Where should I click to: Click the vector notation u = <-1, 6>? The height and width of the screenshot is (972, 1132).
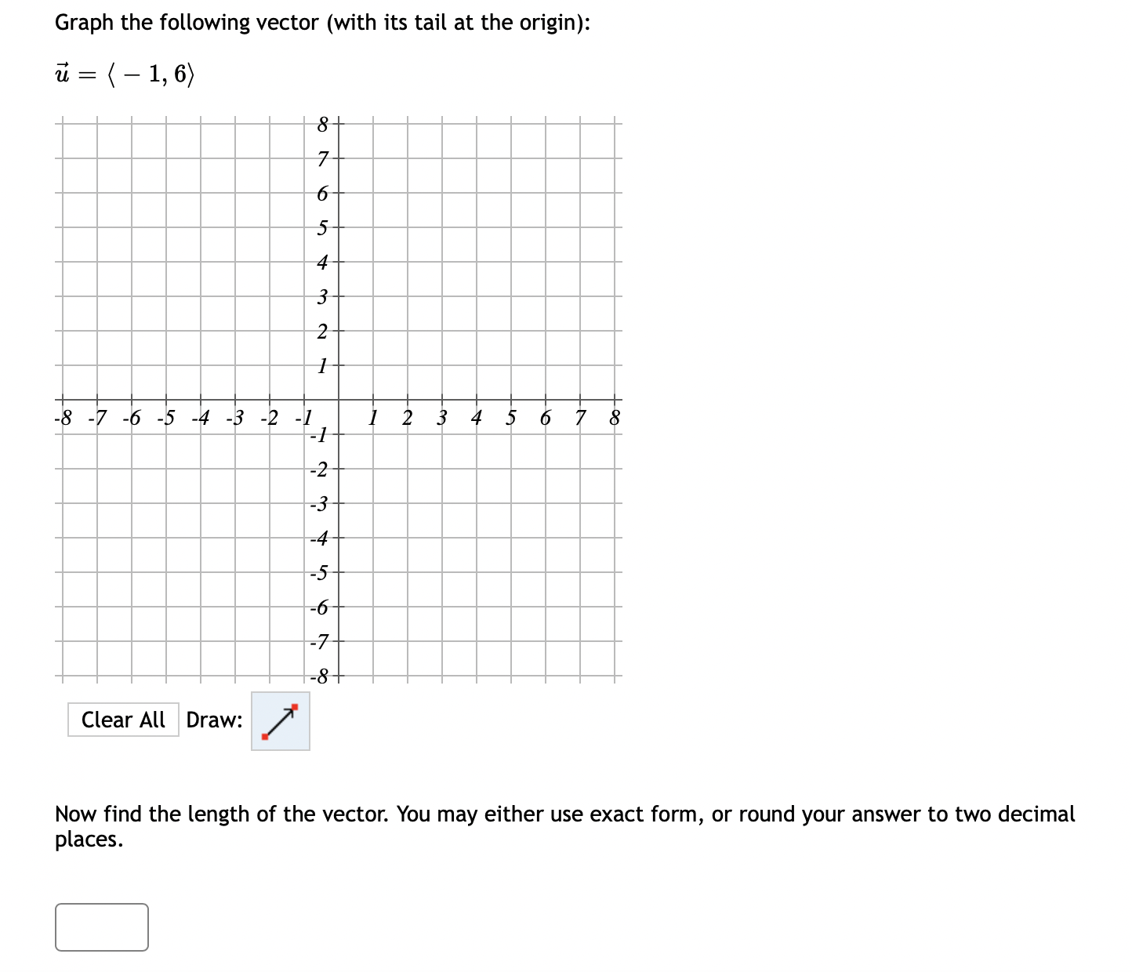tap(124, 73)
